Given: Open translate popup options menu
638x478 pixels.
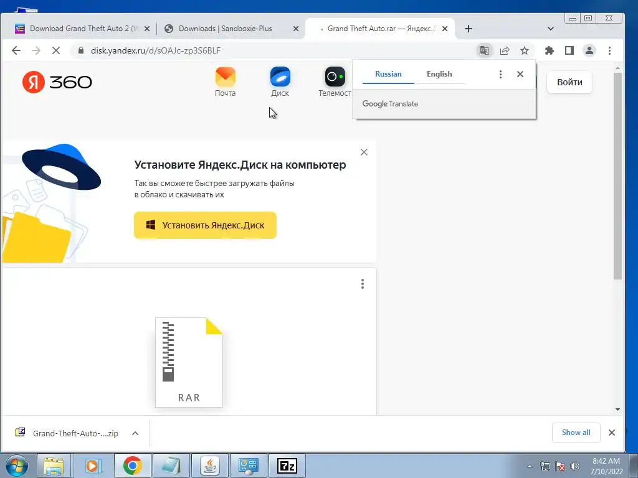Looking at the screenshot, I should pyautogui.click(x=500, y=74).
